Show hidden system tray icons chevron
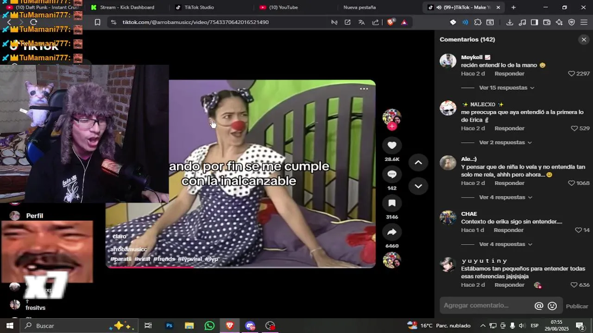Viewport: 593px width, 333px height. tap(483, 326)
